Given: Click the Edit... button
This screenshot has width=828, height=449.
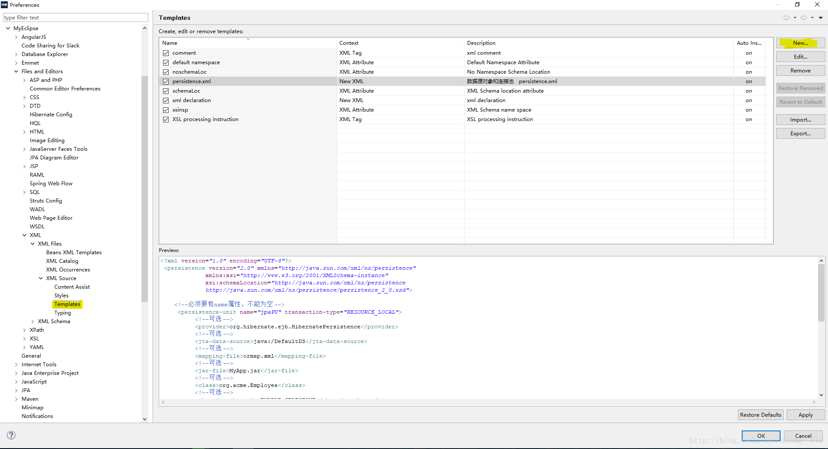Looking at the screenshot, I should 800,57.
